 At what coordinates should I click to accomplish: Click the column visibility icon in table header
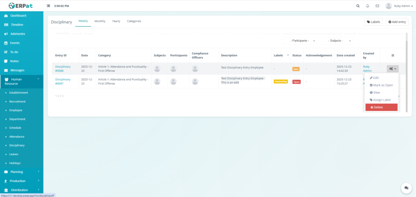point(392,55)
